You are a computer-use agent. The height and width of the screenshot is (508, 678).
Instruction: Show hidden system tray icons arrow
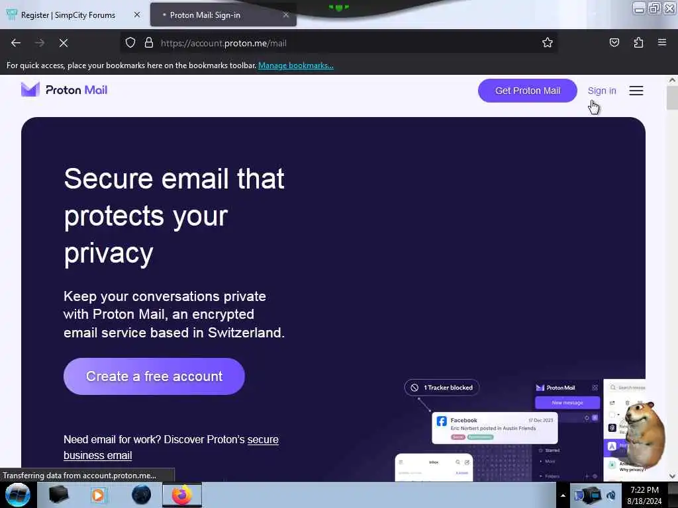(x=563, y=495)
